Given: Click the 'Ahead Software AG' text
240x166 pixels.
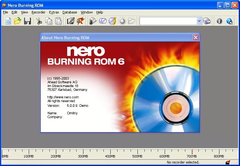Looking at the screenshot, I should [62, 82].
